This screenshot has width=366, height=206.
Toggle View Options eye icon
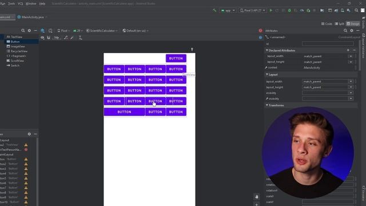click(x=42, y=38)
